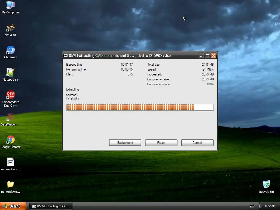Click the 7-Zip icon in dialog title bar

click(66, 55)
